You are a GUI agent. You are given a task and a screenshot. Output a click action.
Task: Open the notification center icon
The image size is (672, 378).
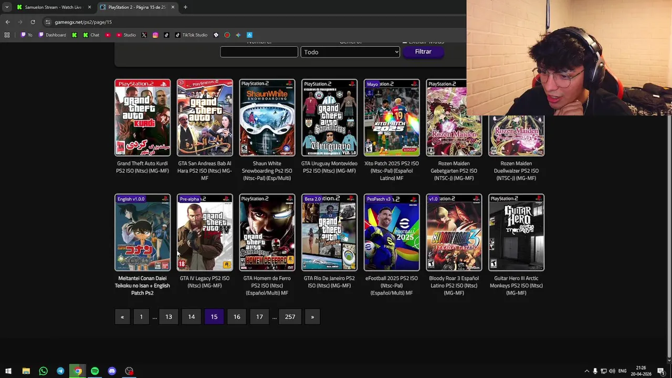click(661, 371)
